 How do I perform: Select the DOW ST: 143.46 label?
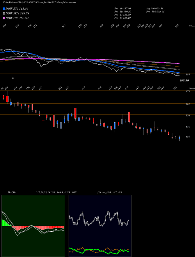(17, 9)
